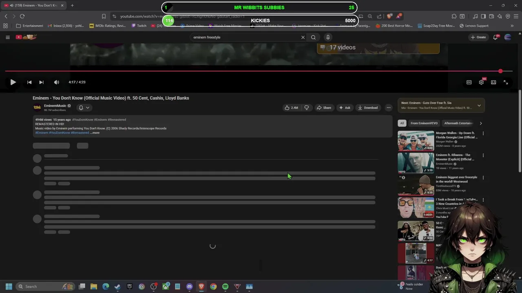Open a new browser tab
Screen dimensions: 522x293
[x=72, y=5]
